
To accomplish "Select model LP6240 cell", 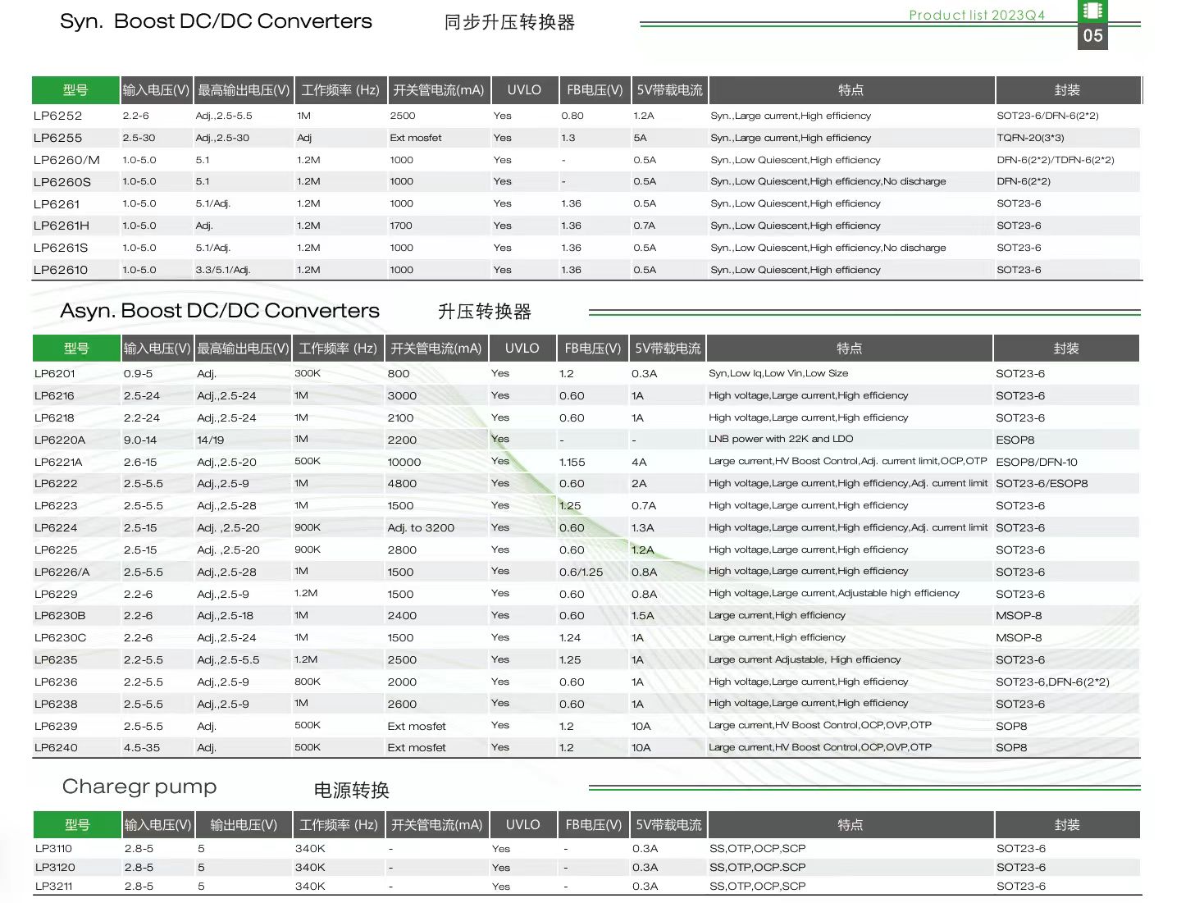I will [56, 747].
